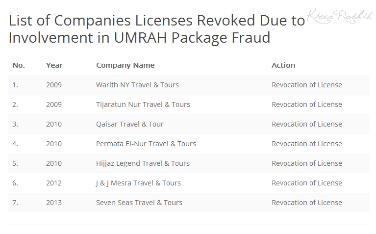Click the 'Company Name' column header
Viewport: 376px width, 234px height.
click(125, 65)
